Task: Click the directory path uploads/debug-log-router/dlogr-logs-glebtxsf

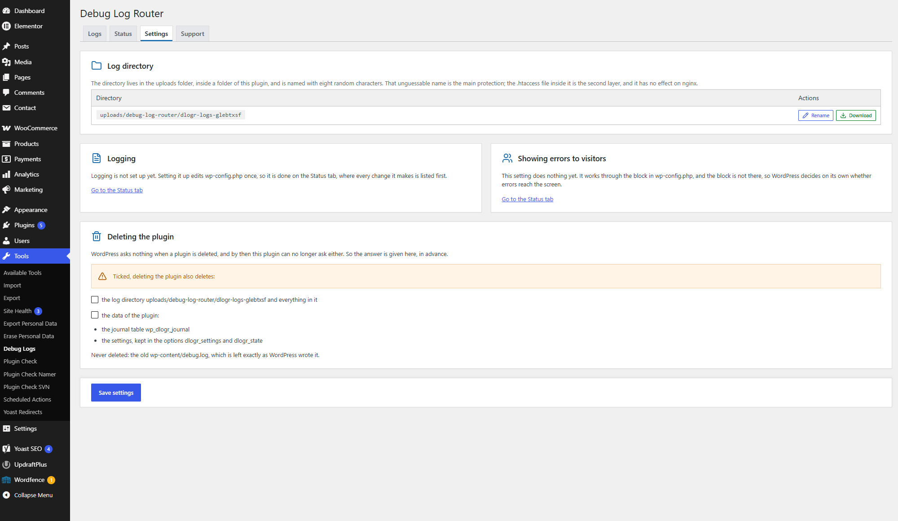Action: coord(171,115)
